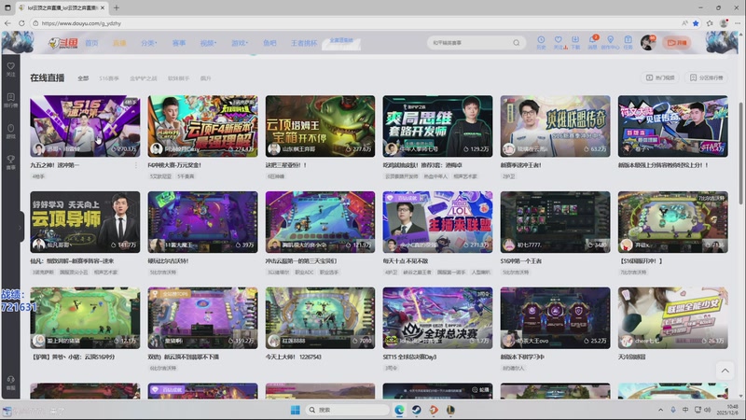
Task: Open the 鱼吧 nav item
Action: [269, 43]
